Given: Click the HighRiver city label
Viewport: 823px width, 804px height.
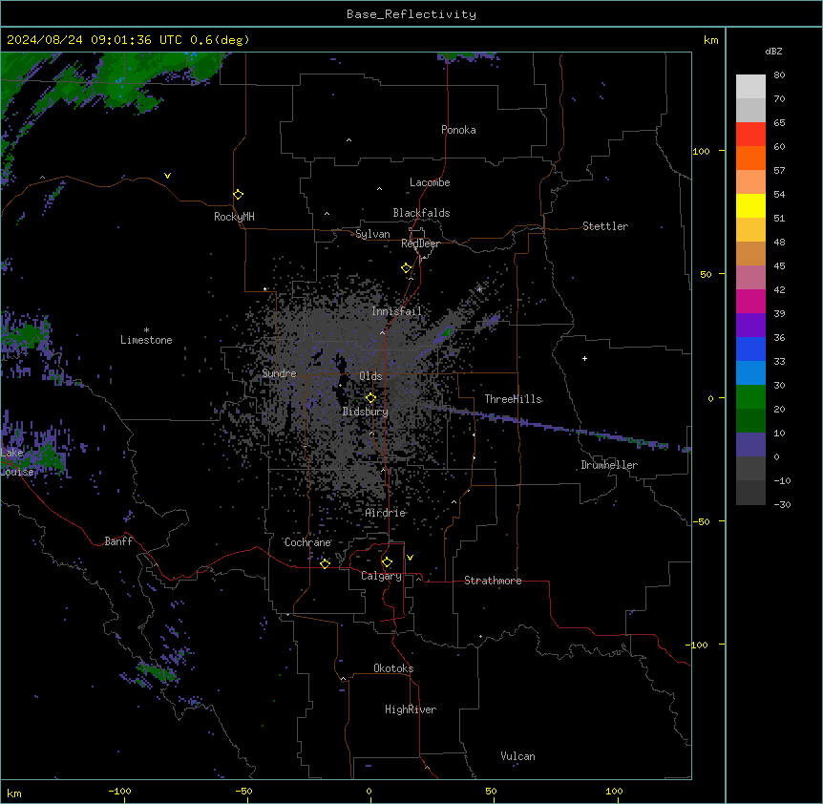Looking at the screenshot, I should [411, 709].
